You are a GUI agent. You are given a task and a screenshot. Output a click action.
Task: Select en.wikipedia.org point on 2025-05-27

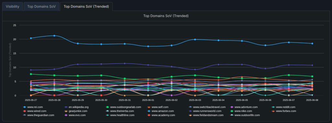31,70
